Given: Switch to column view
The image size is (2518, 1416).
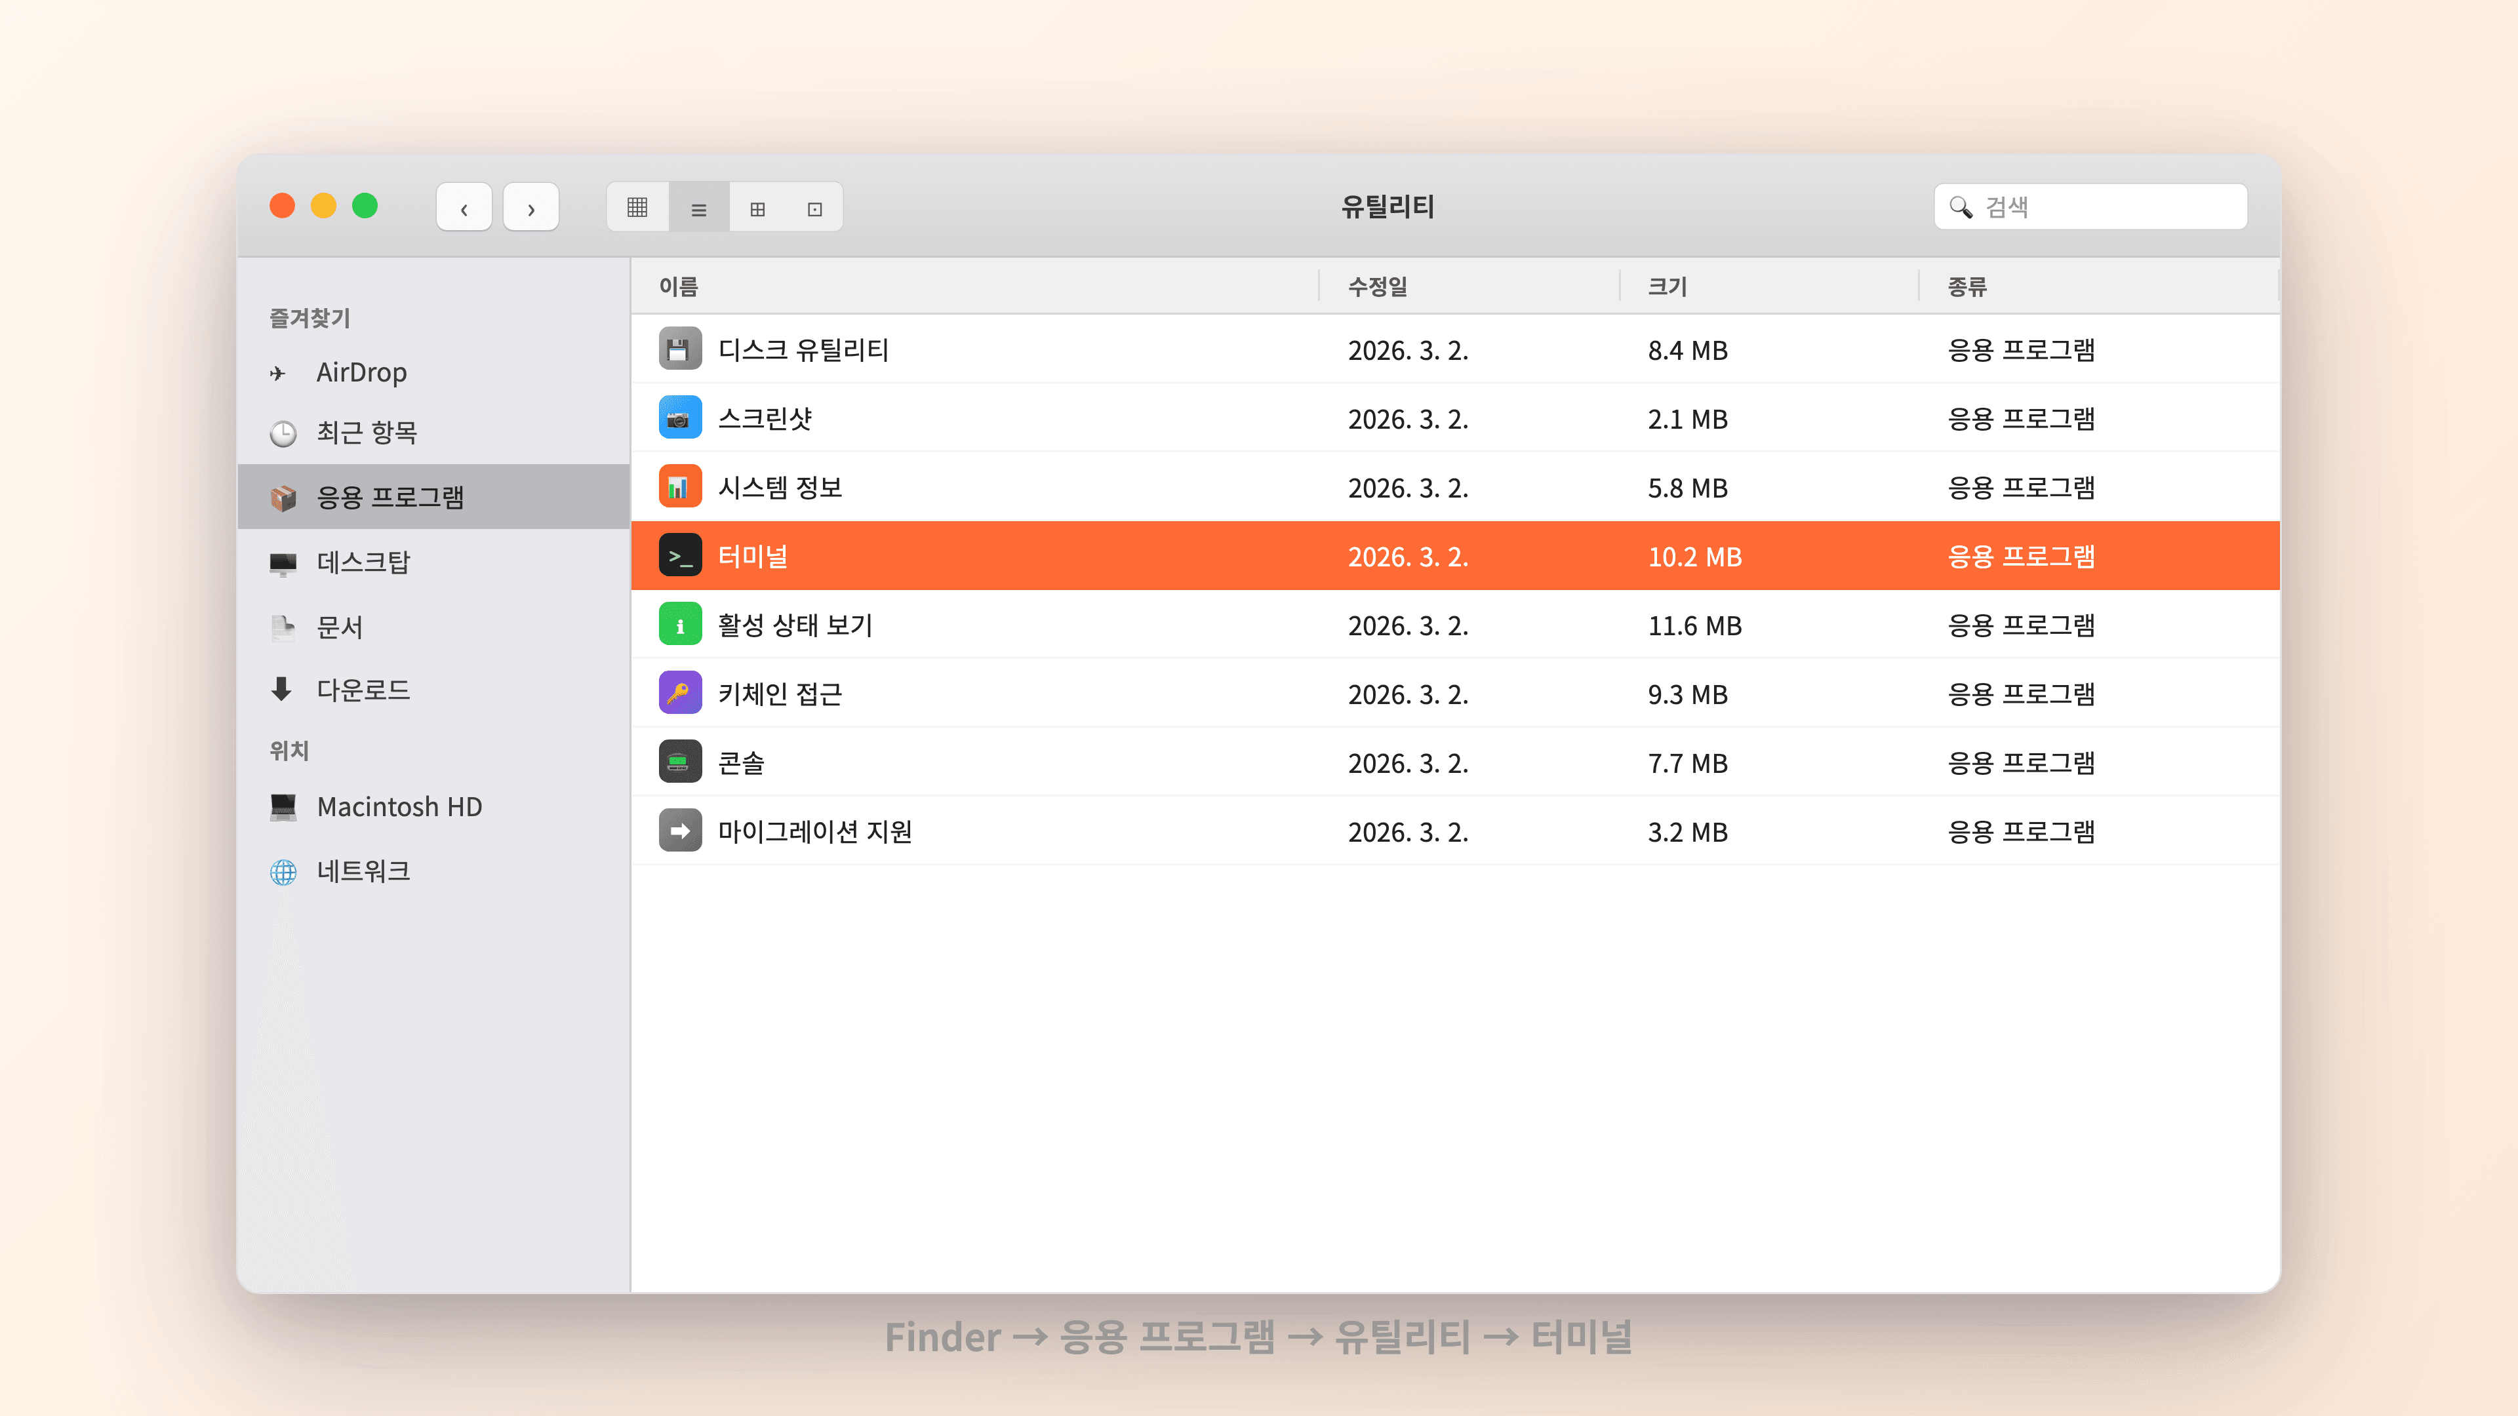Looking at the screenshot, I should [757, 207].
